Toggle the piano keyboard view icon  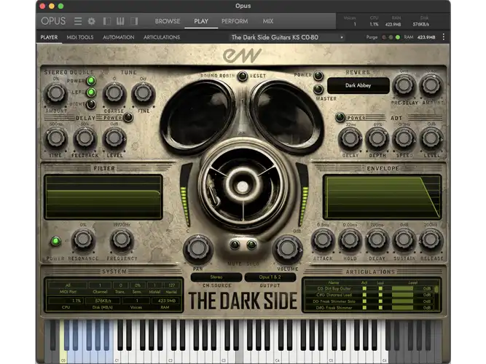click(120, 21)
